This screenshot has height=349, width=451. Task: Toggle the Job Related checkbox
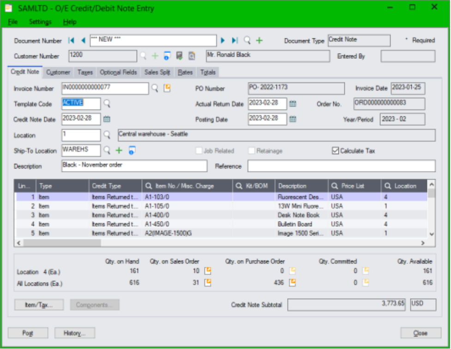pyautogui.click(x=198, y=150)
